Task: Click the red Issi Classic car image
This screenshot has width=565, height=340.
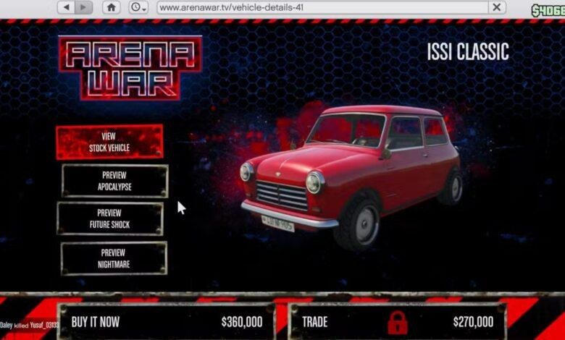Action: 352,177
